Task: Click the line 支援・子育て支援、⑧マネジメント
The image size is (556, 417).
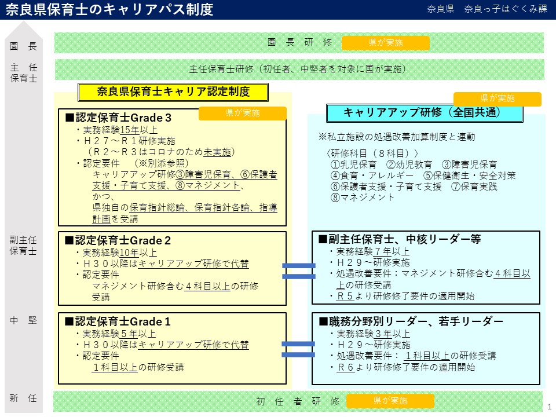Action: point(168,185)
